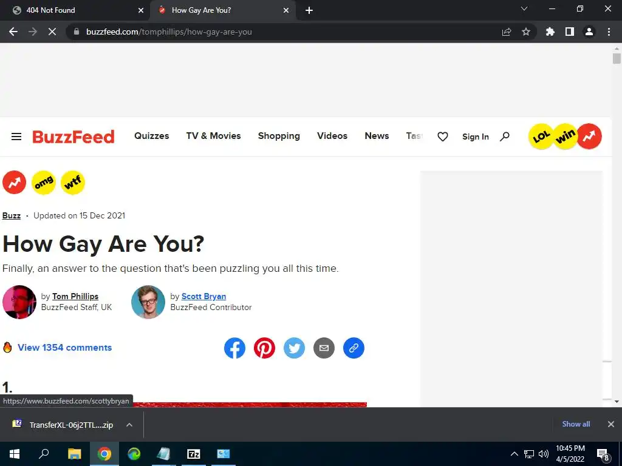The width and height of the screenshot is (622, 466).
Task: Share the quiz on Twitter
Action: [x=295, y=348]
